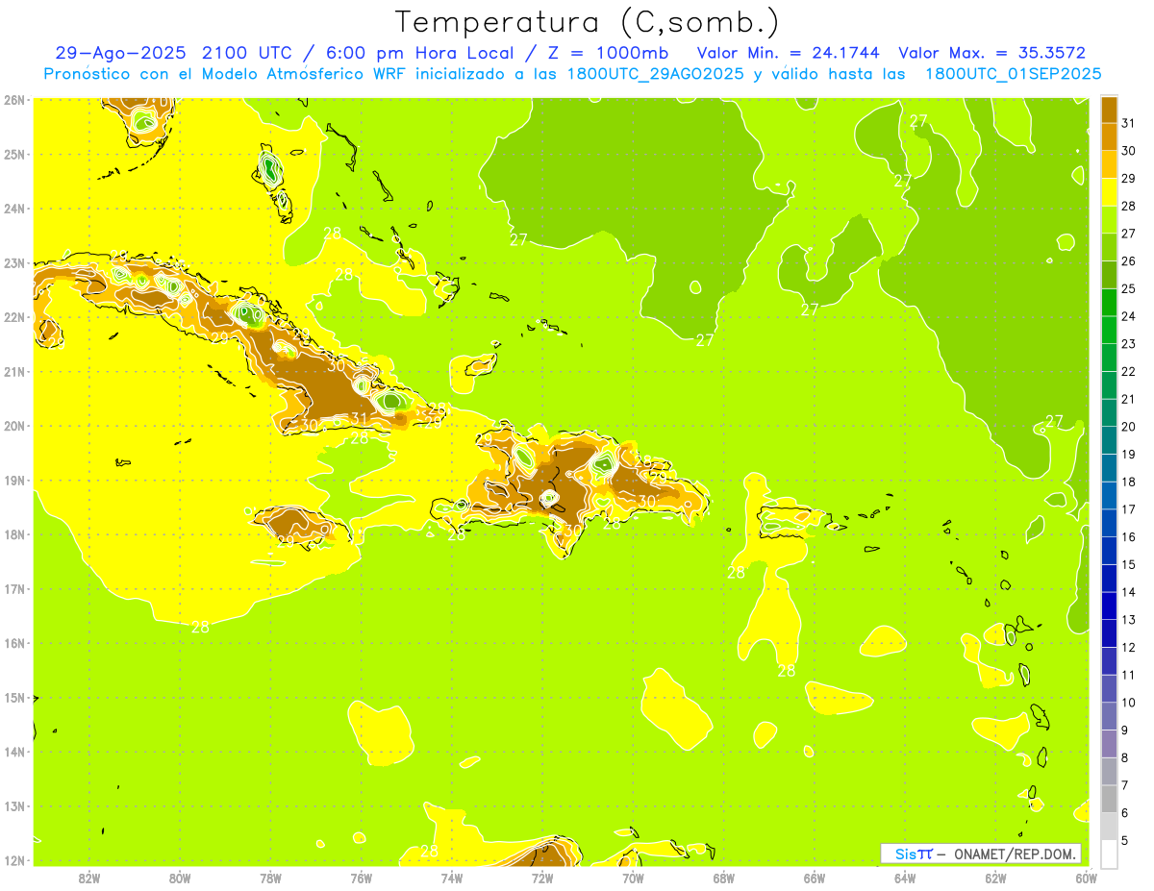Click the "74W" longitude axis label
Viewport: 1154px width, 891px height.
click(x=451, y=878)
